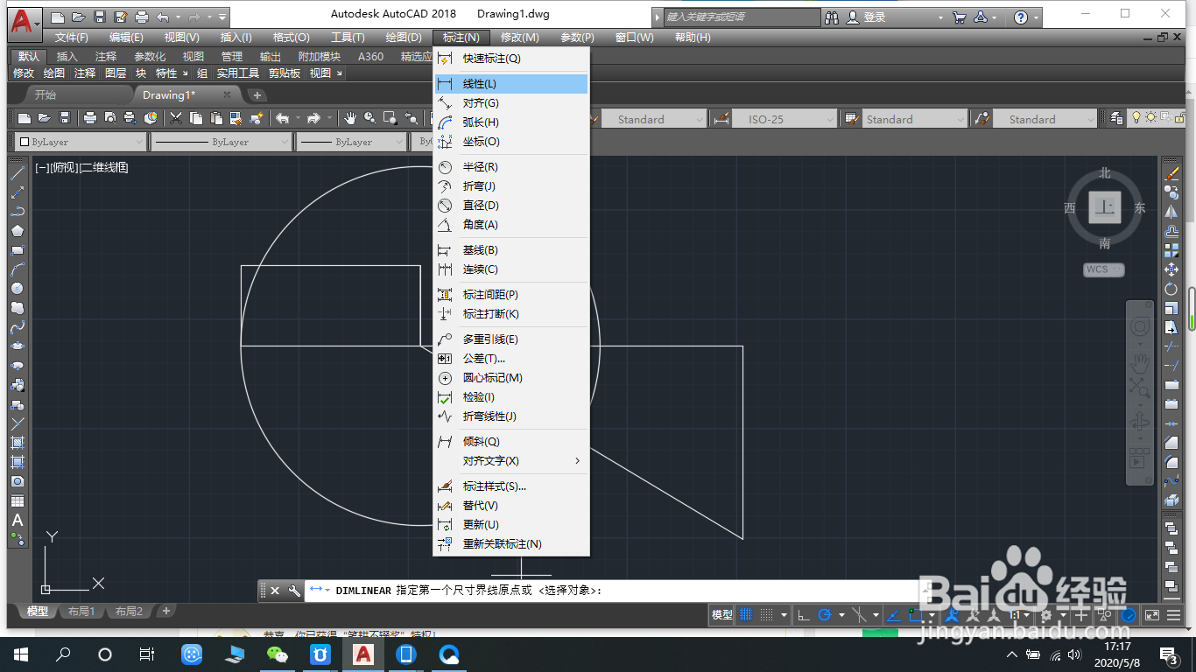The width and height of the screenshot is (1196, 672).
Task: Click the Cut scissors icon
Action: [176, 118]
